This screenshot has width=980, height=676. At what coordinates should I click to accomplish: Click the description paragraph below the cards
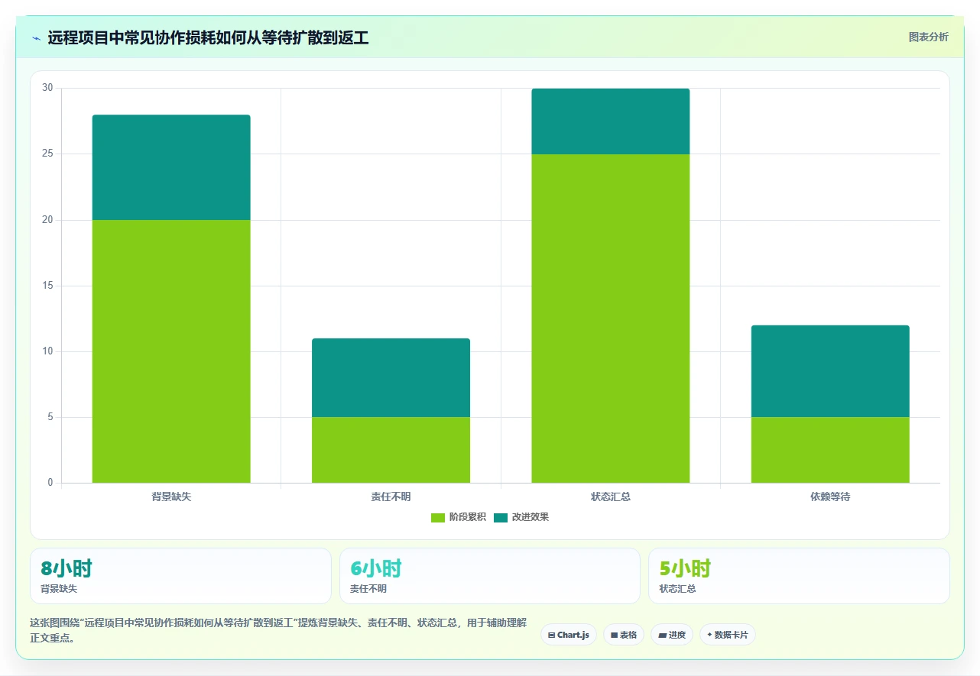tap(278, 630)
